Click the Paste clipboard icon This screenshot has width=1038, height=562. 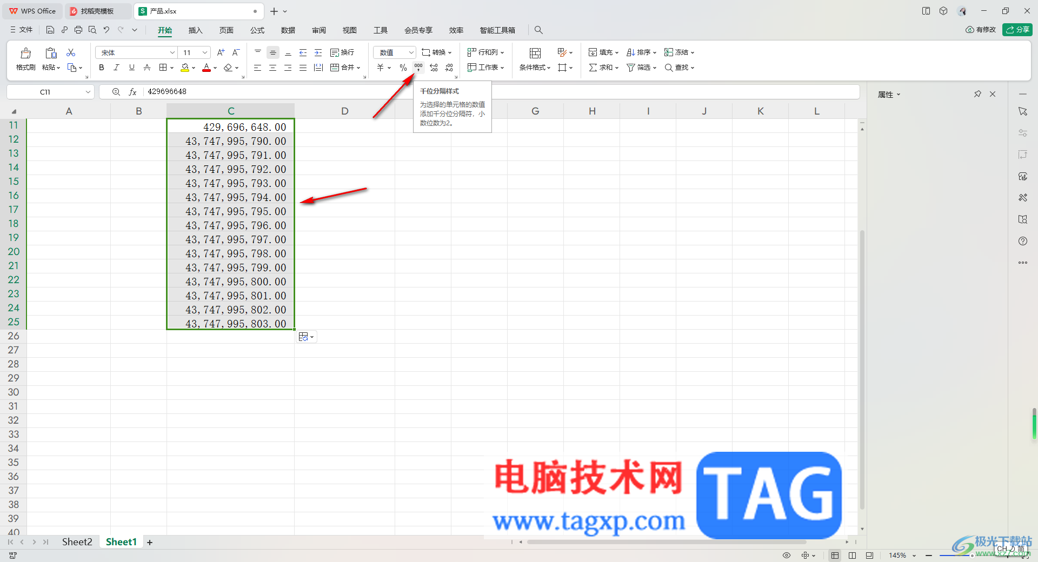tap(51, 53)
